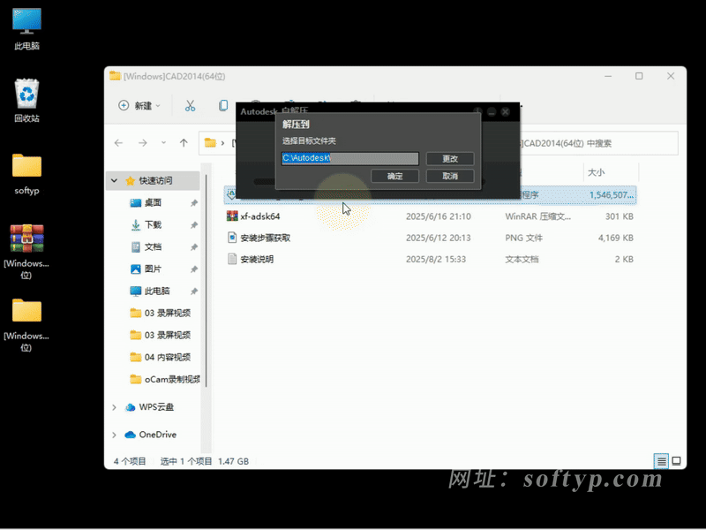Image resolution: width=706 pixels, height=530 pixels.
Task: Click 安装说明 text file icon
Action: tap(232, 259)
